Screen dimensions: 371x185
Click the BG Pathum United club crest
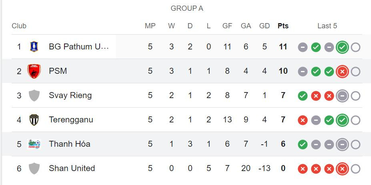click(34, 47)
